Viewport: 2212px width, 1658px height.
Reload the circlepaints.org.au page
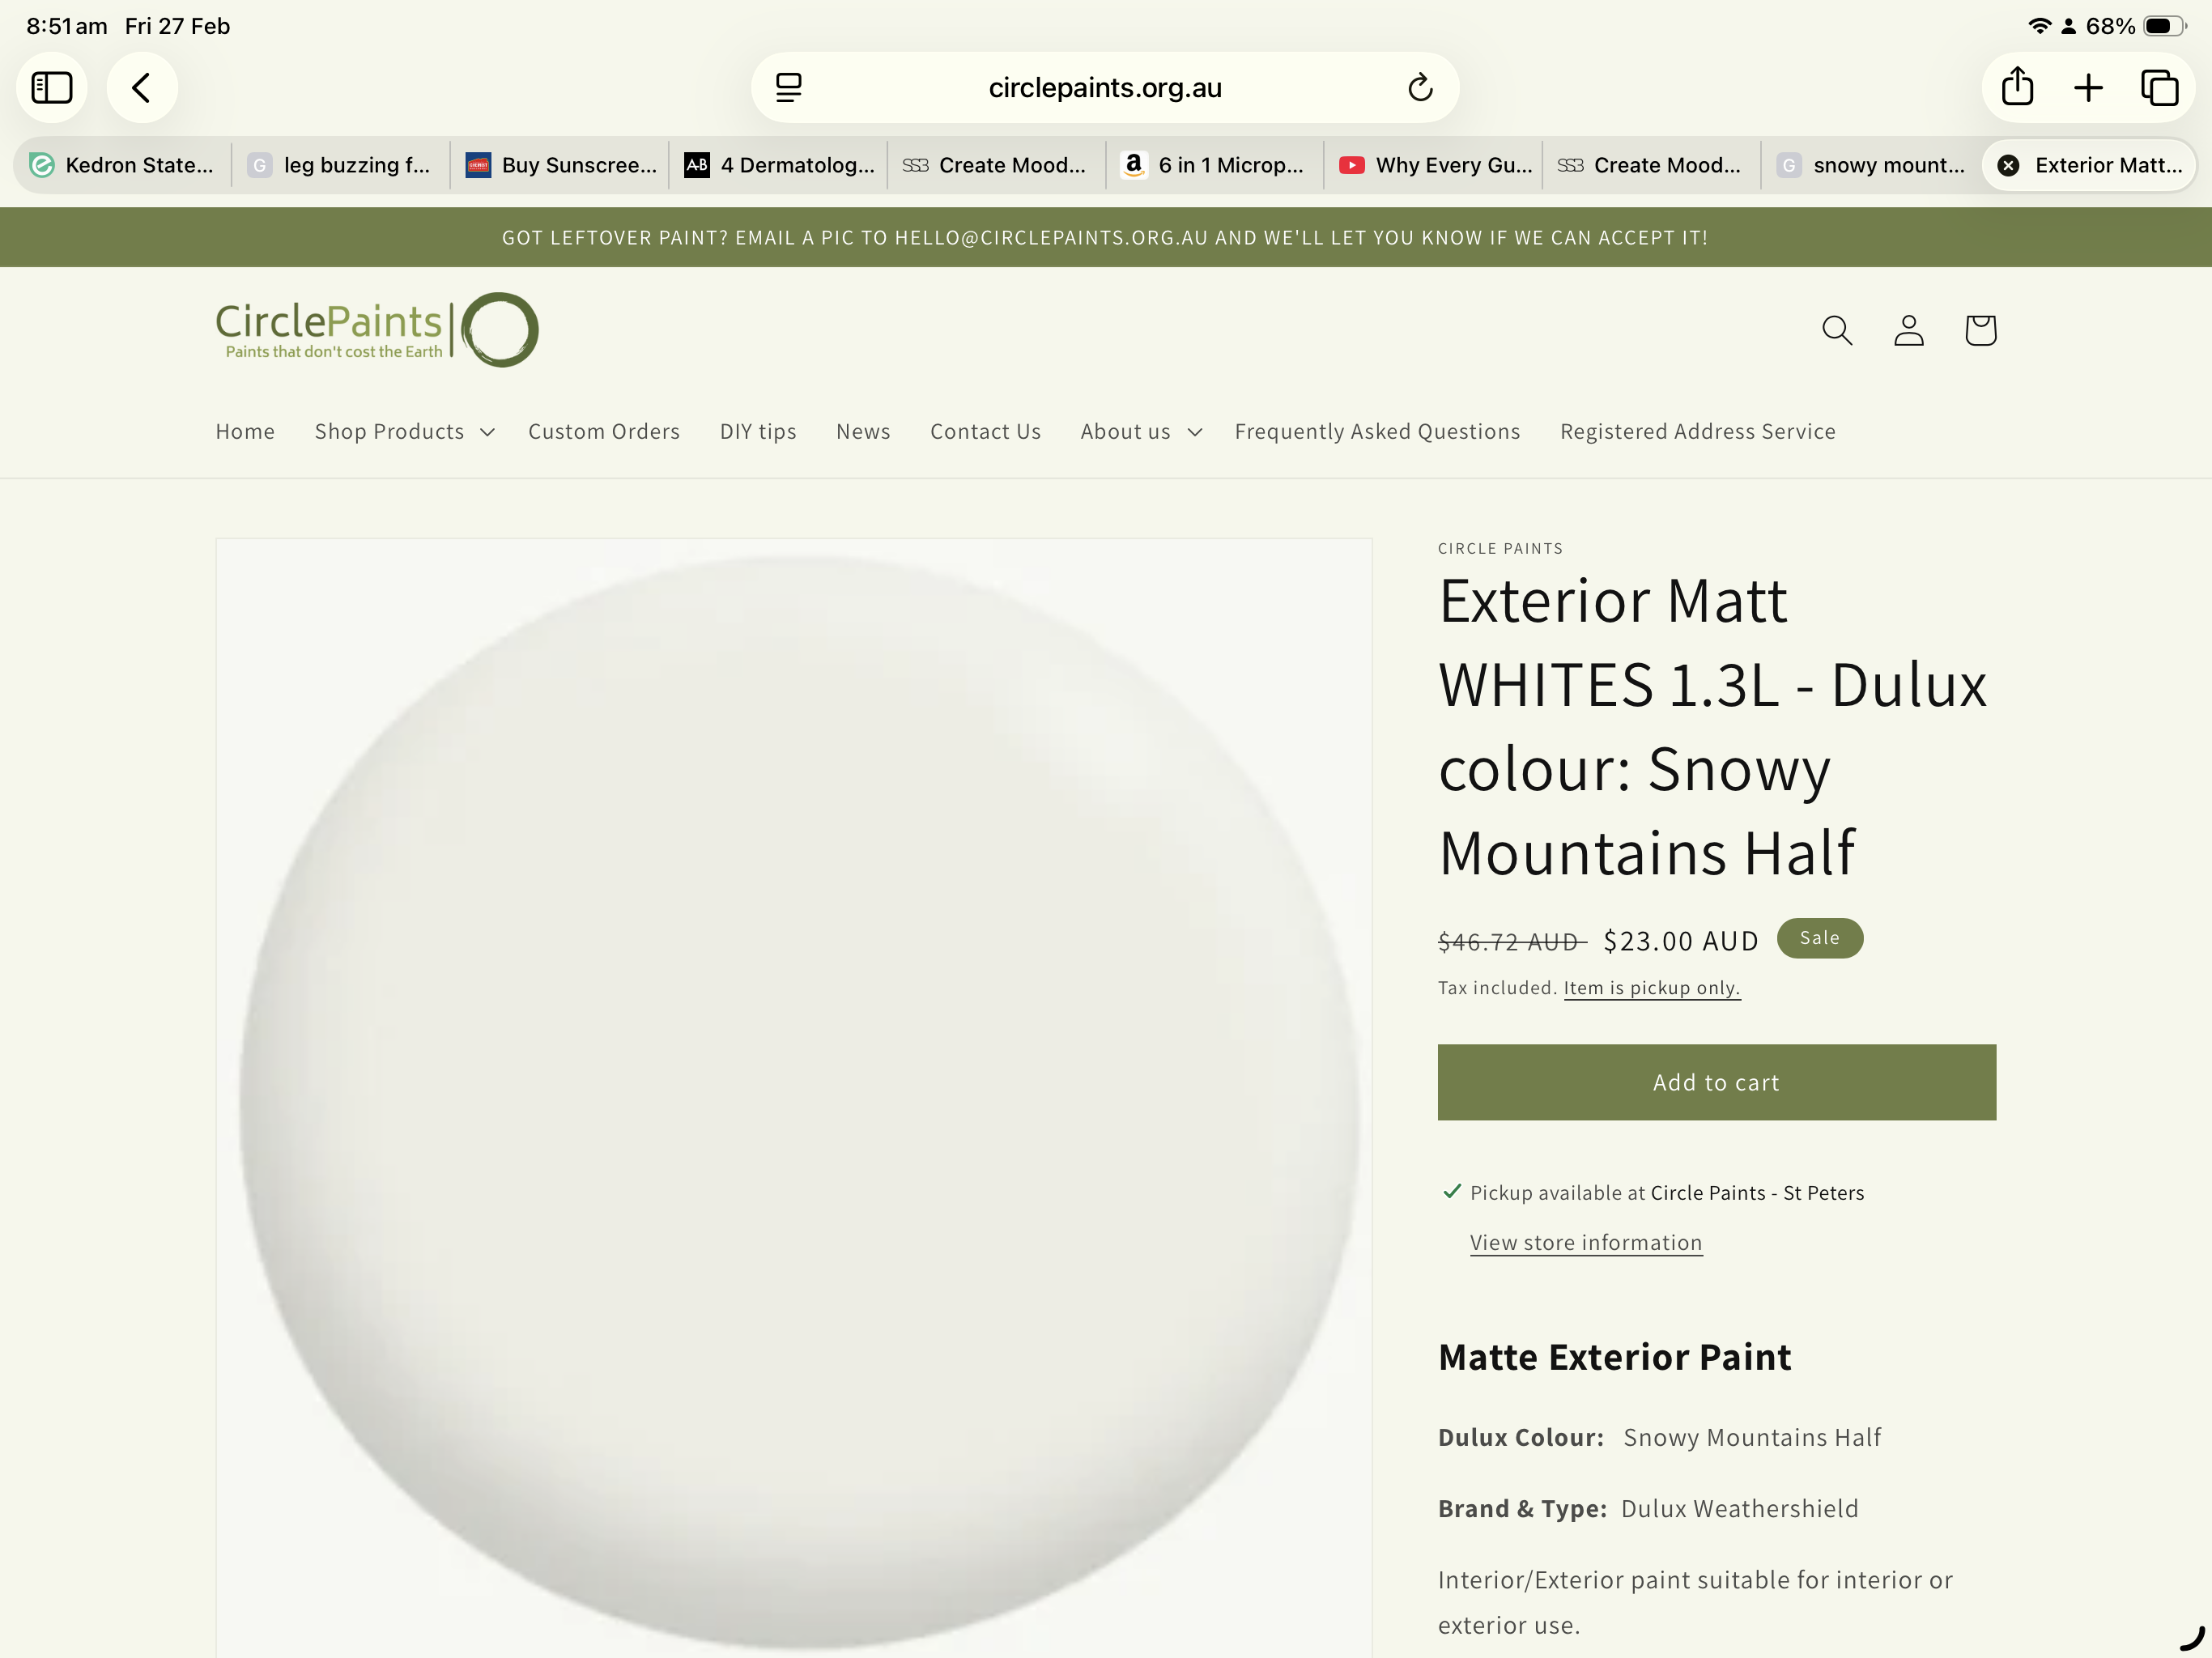1420,88
